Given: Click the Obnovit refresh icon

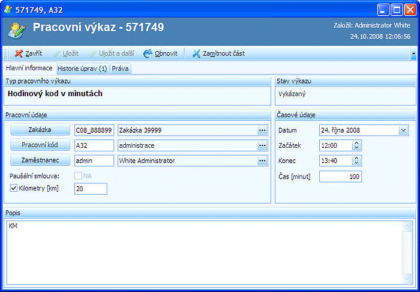Looking at the screenshot, I should (148, 53).
